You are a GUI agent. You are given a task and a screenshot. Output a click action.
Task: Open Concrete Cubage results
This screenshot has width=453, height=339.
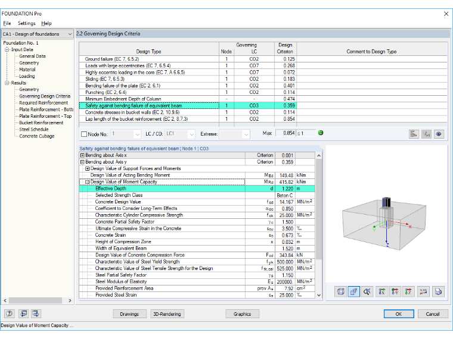[x=37, y=136]
